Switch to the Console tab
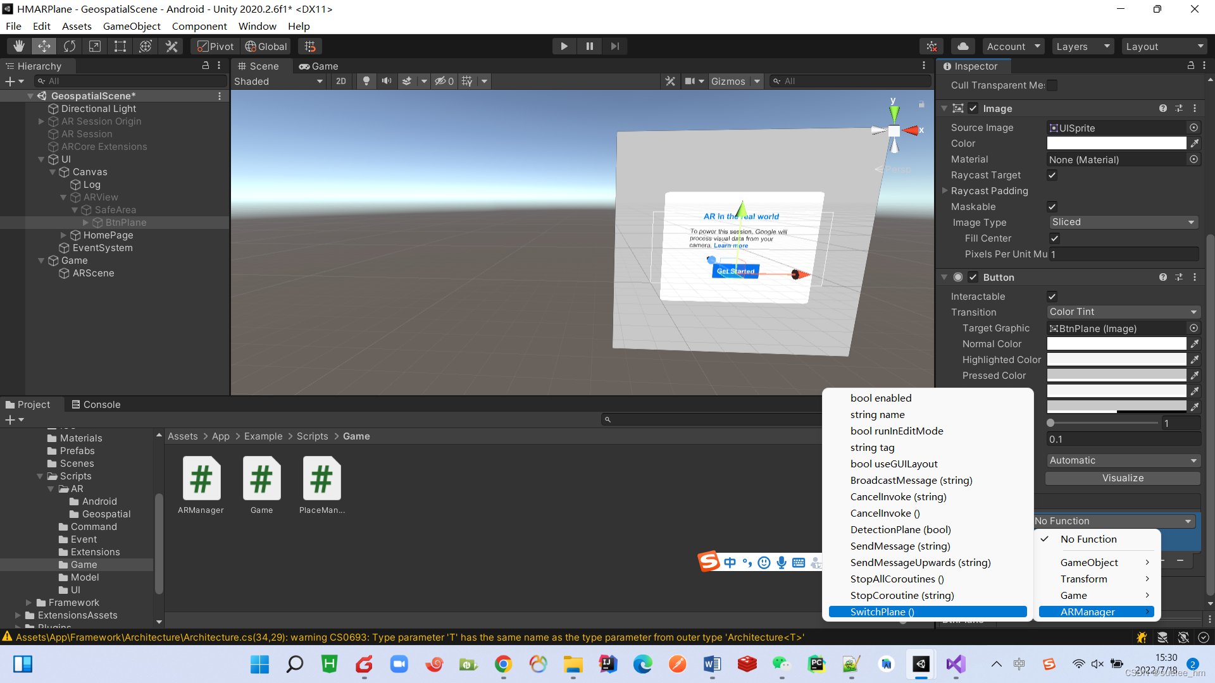 coord(96,405)
